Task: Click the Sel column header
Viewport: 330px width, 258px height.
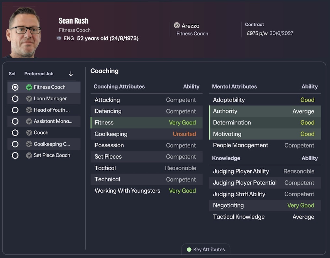Action: coord(12,74)
